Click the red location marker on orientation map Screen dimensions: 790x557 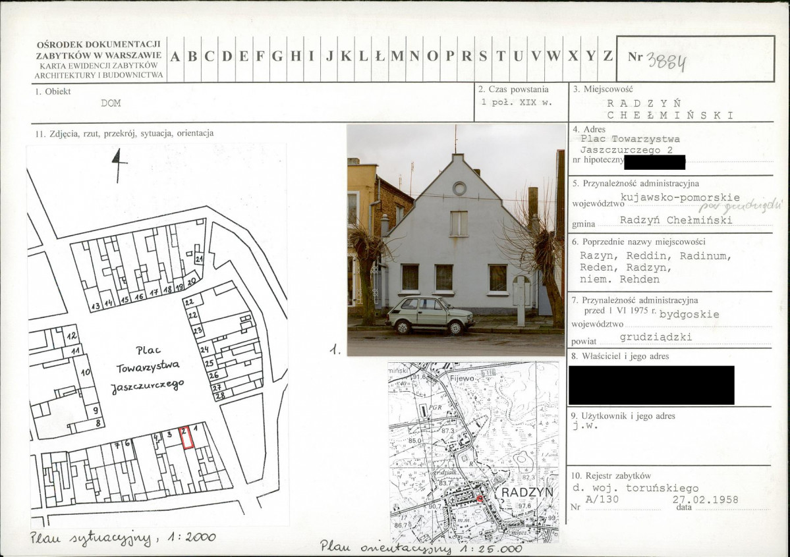tap(480, 498)
